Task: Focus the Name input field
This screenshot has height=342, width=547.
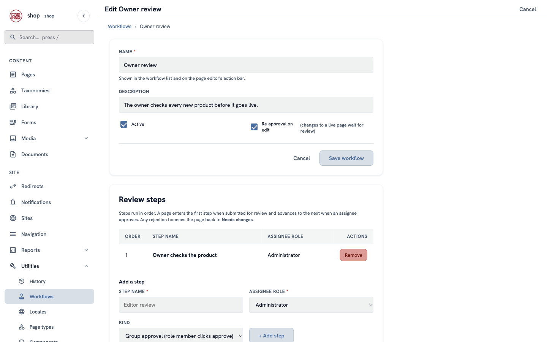Action: 246,65
